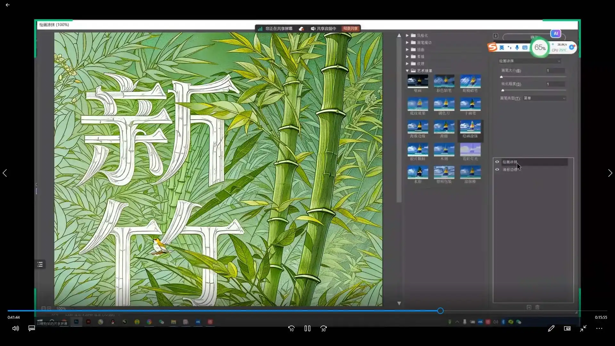Click the volume icon in the player
The height and width of the screenshot is (346, 615).
tap(15, 328)
